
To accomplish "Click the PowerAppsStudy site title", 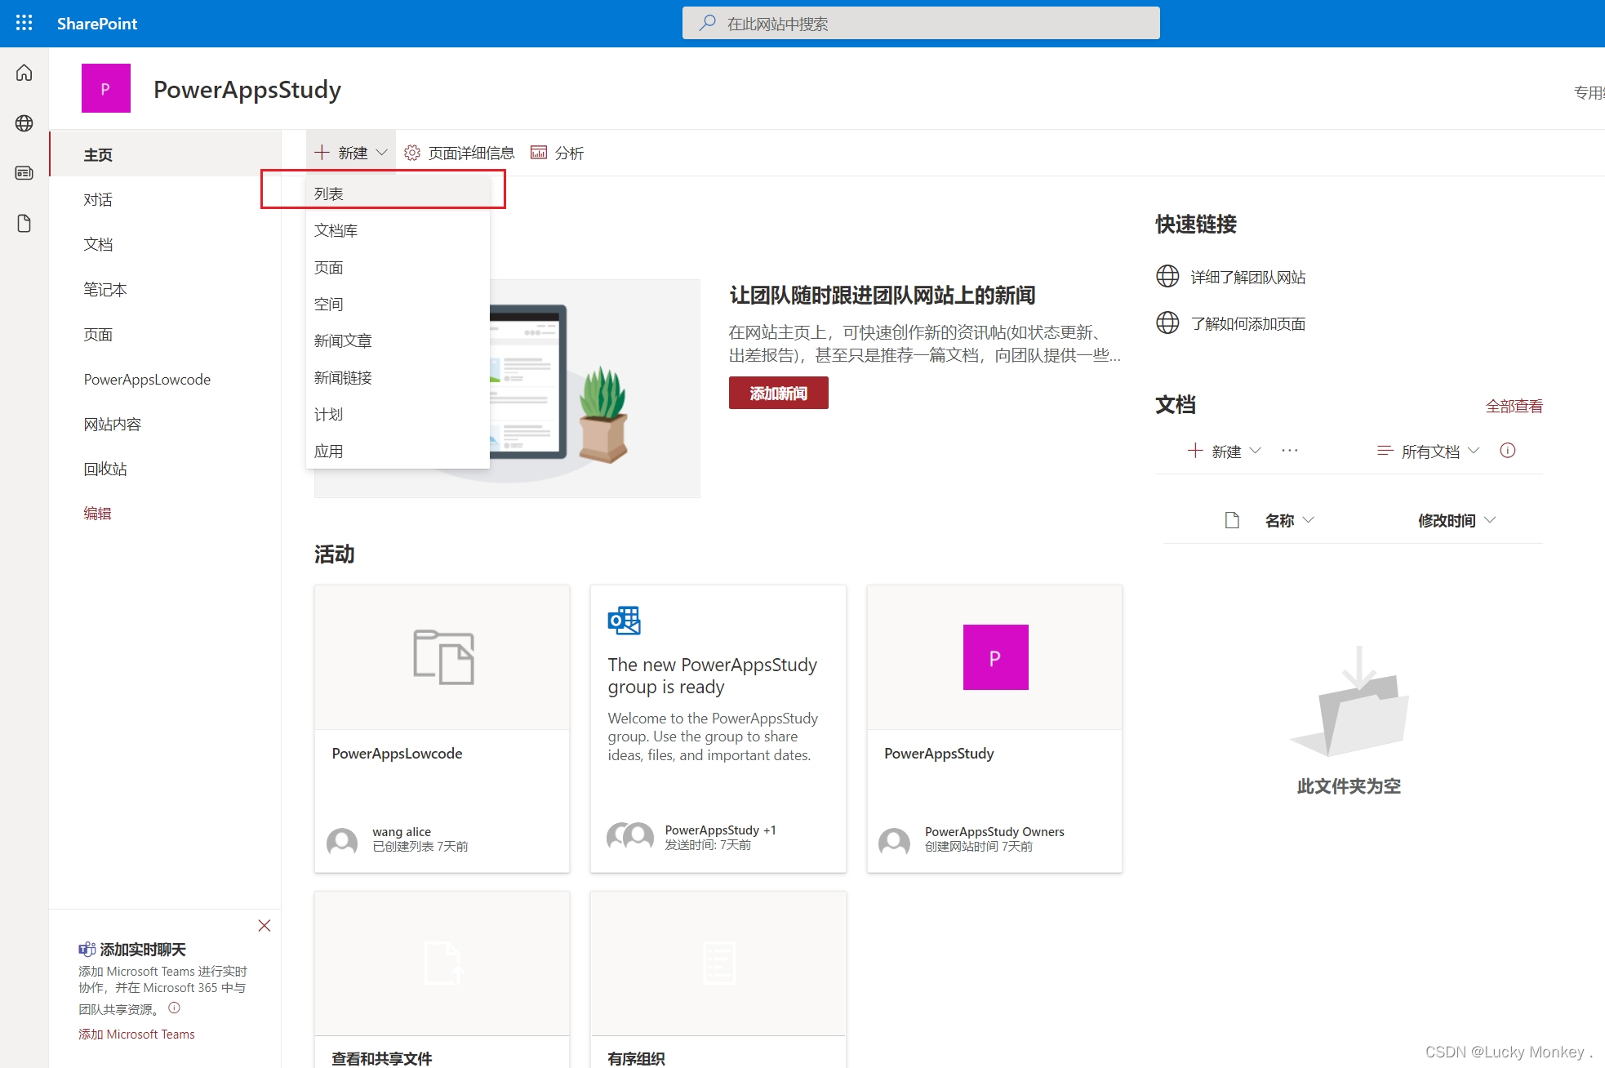I will (x=247, y=89).
